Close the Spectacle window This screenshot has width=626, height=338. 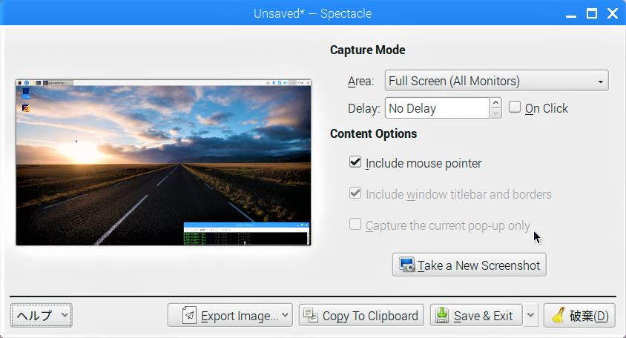(x=613, y=14)
